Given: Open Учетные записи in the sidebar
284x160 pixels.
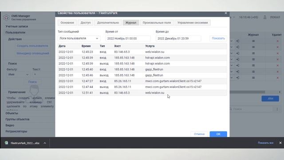Looking at the screenshot, I should click(17, 27).
